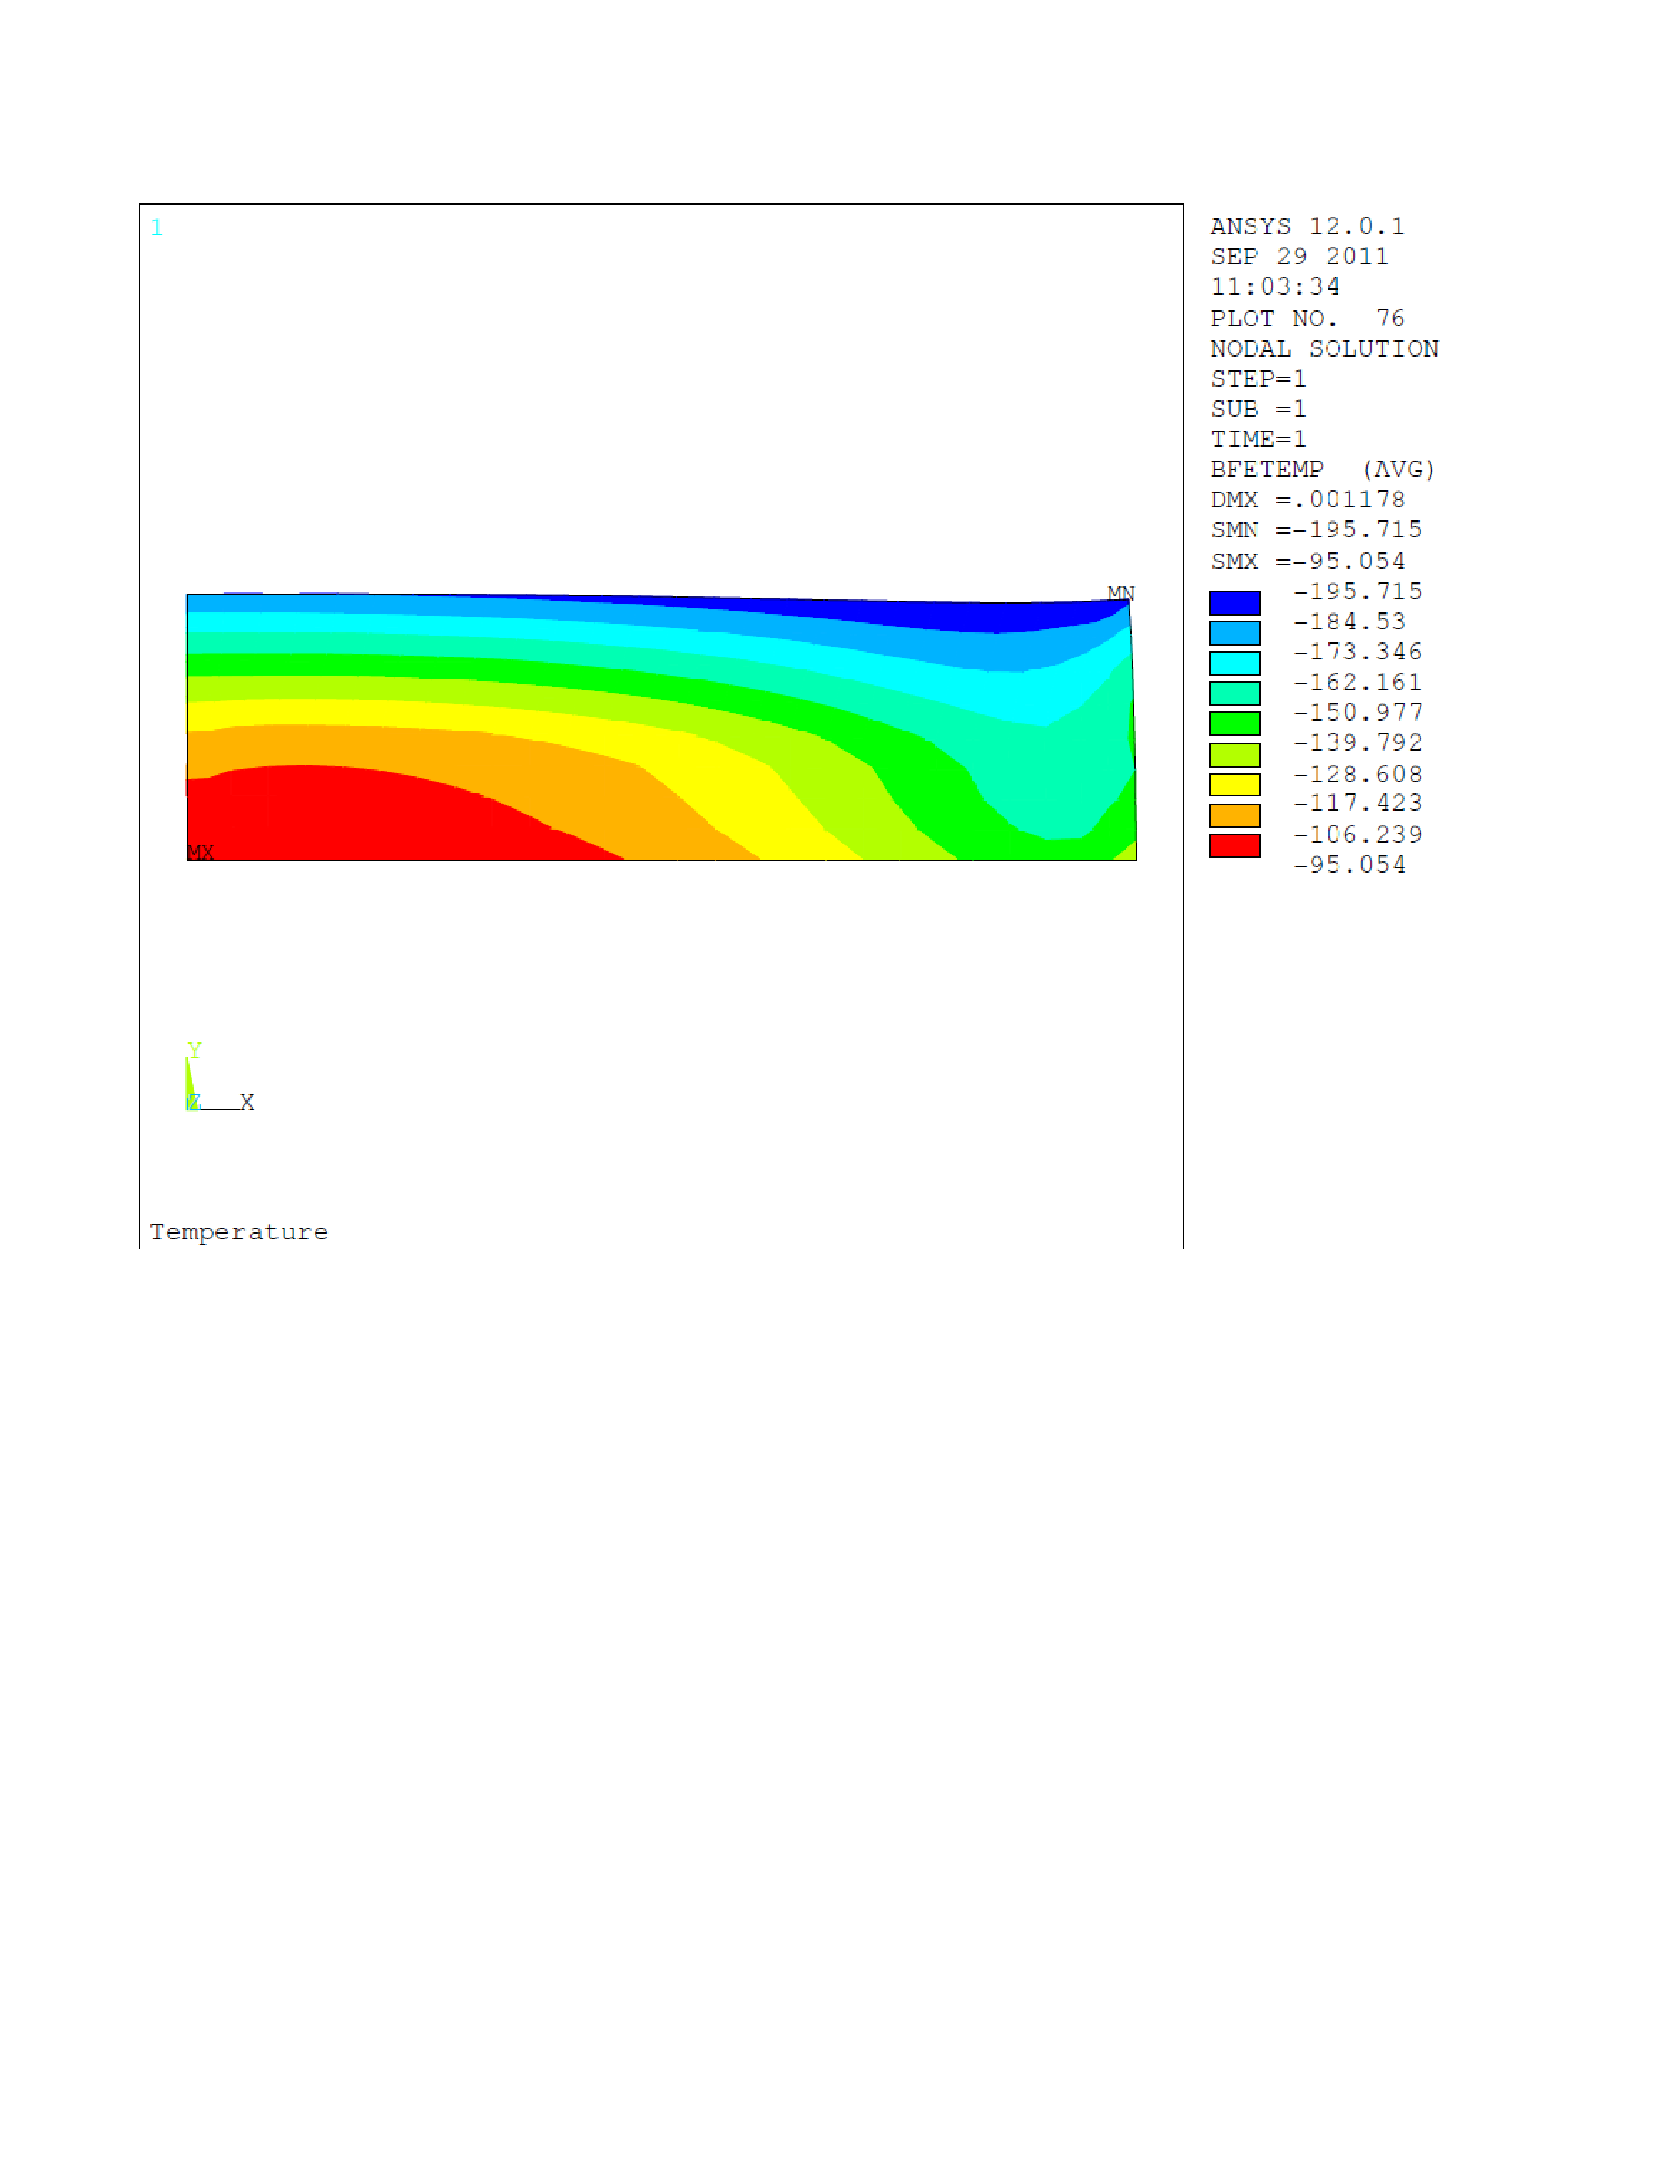Click the orange -117.423 legend swatch
Image resolution: width=1674 pixels, height=2167 pixels.
[x=1235, y=815]
